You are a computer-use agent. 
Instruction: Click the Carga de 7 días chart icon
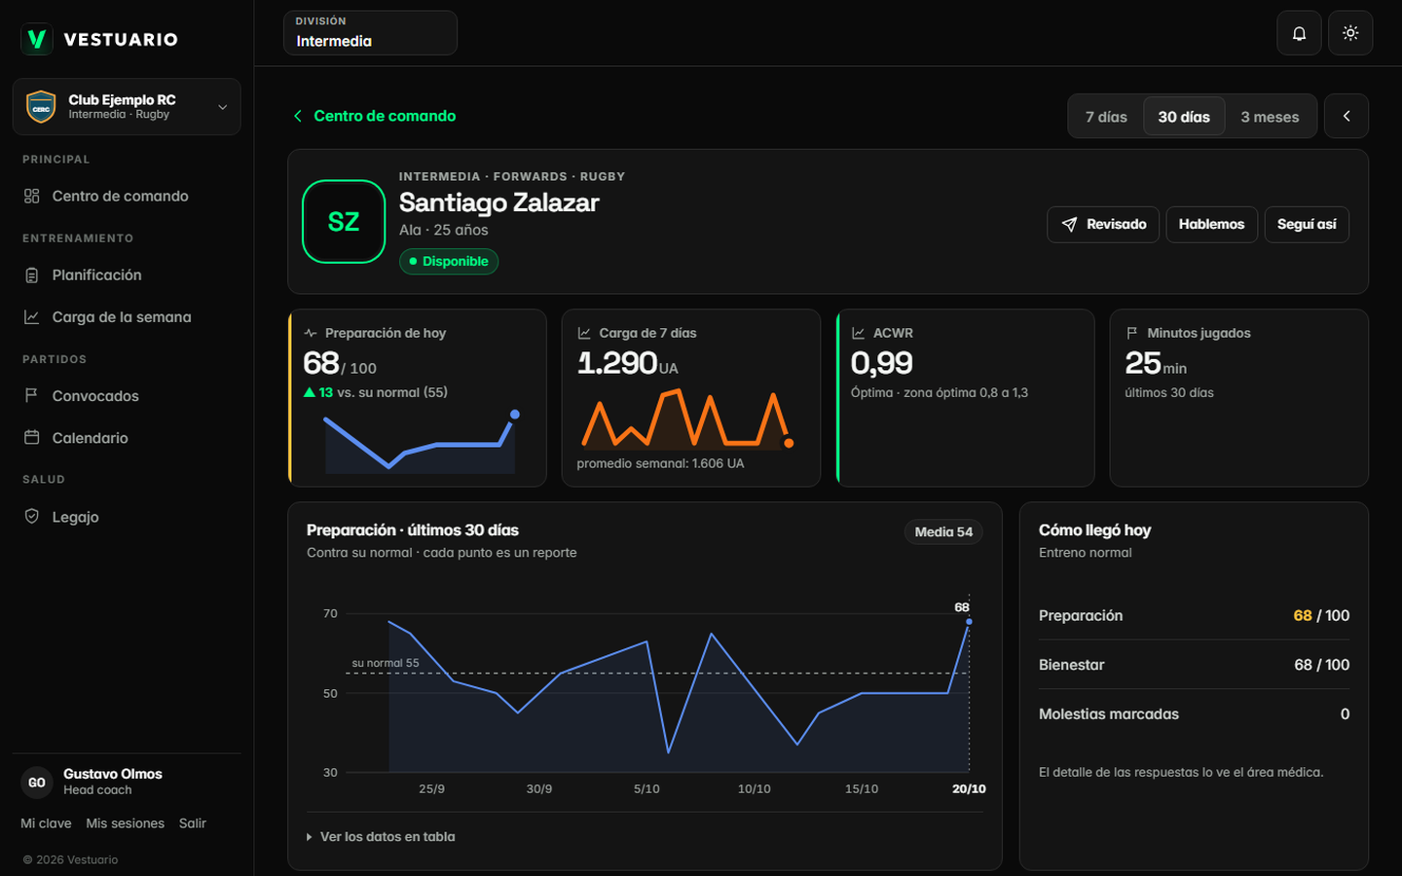tap(584, 333)
